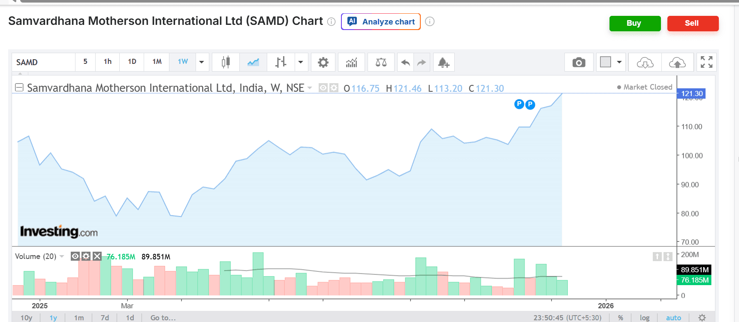Open the chart style dropdown arrow

pos(301,62)
